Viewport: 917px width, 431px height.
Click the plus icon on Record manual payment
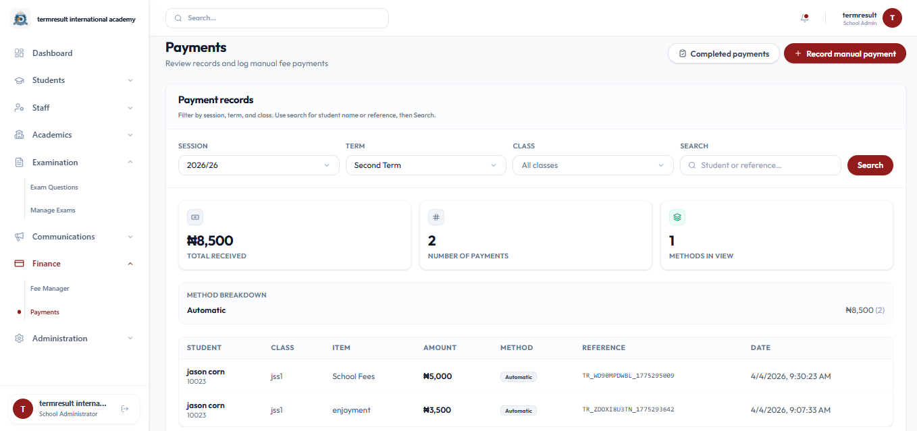point(798,54)
